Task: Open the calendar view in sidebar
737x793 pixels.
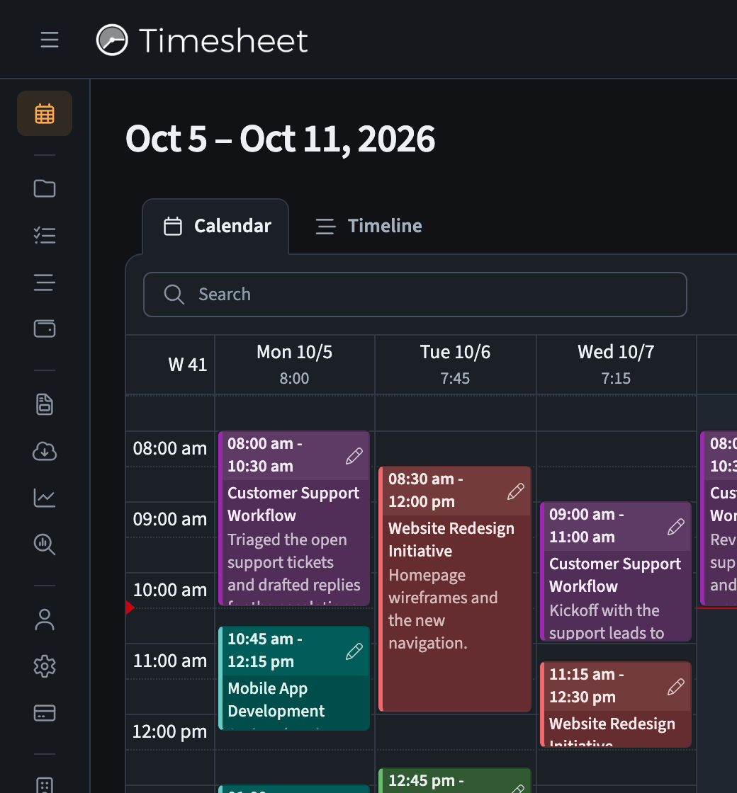Action: [x=45, y=113]
